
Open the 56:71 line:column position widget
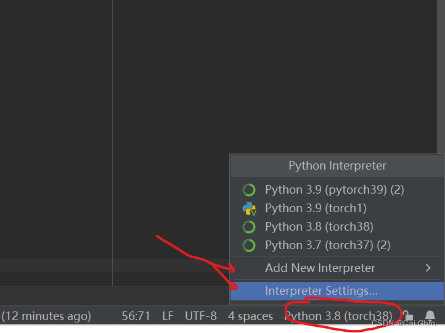click(136, 316)
